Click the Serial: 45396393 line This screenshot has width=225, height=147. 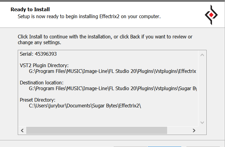[38, 54]
